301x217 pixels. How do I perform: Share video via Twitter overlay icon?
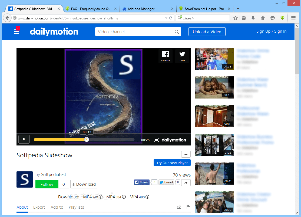tap(182, 56)
